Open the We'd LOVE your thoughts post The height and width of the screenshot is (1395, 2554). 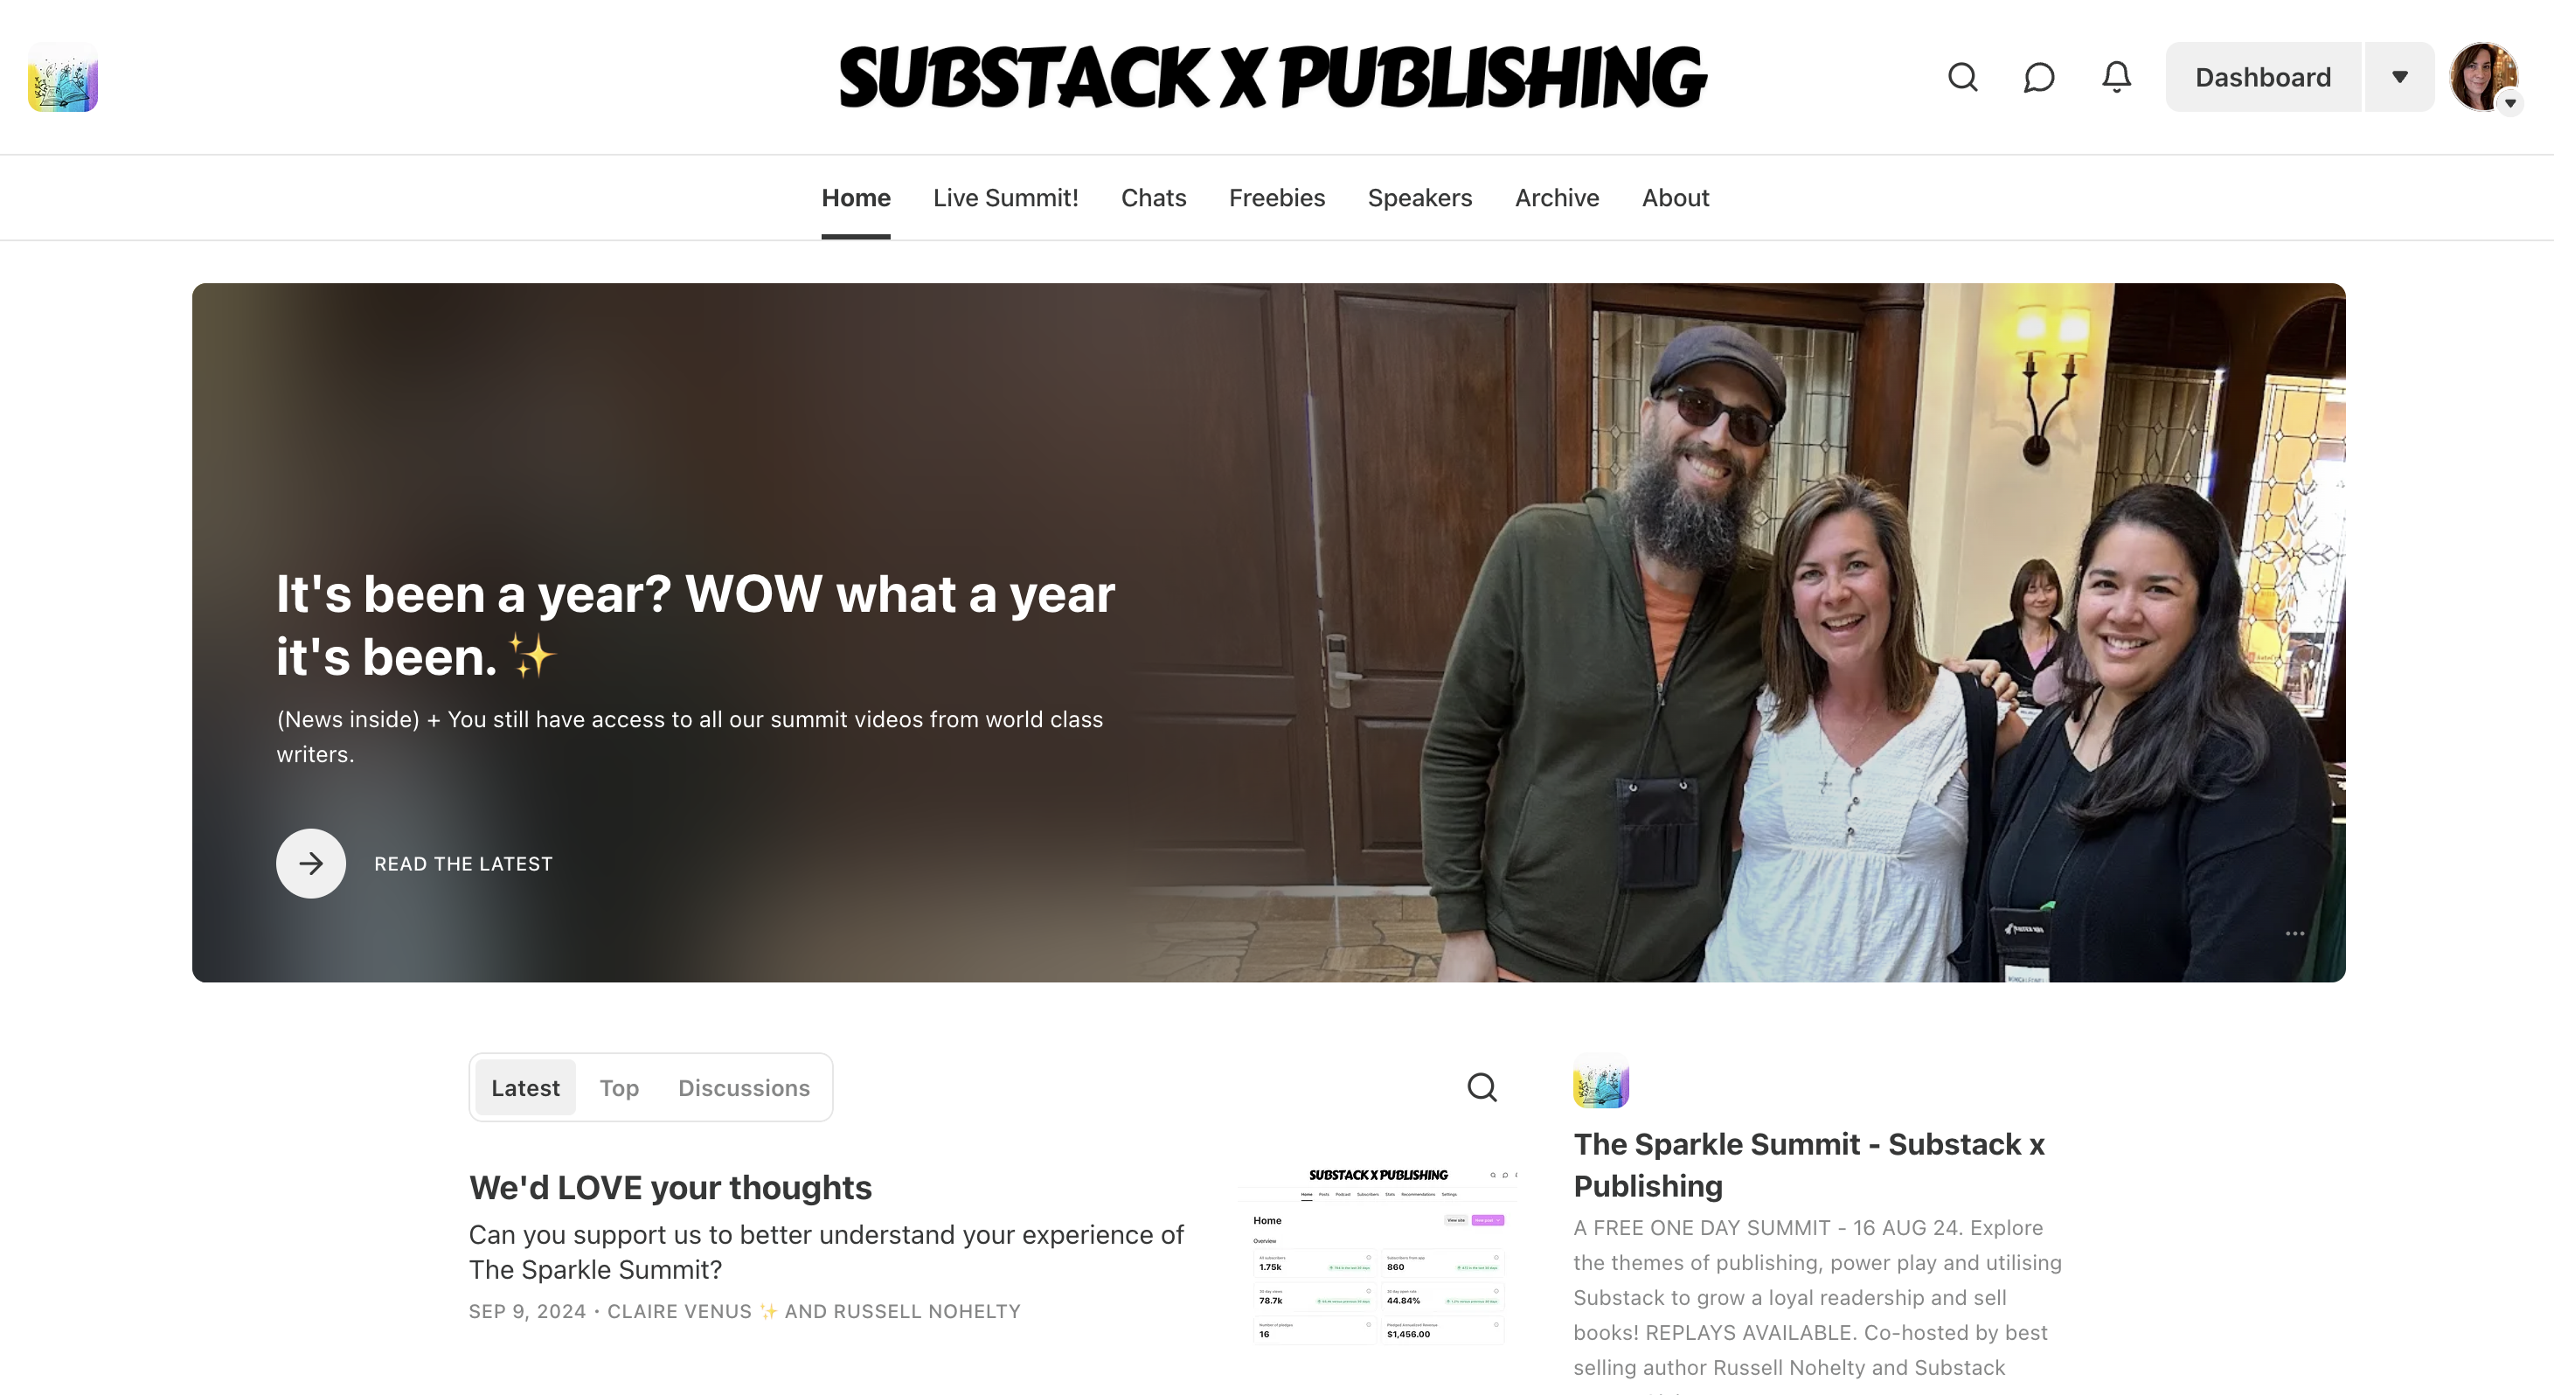coord(670,1187)
